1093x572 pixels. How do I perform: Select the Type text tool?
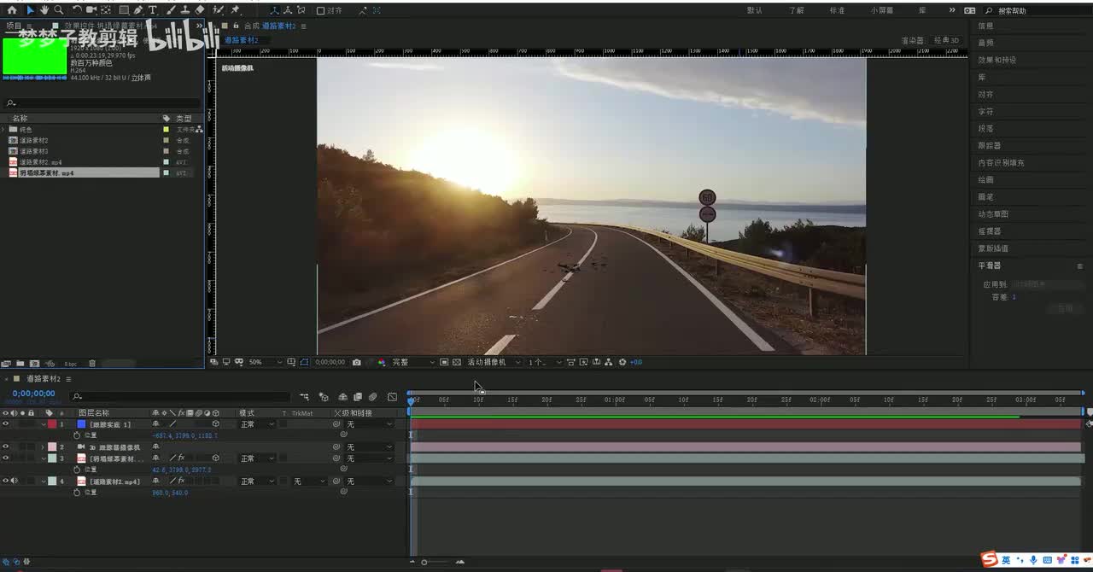pyautogui.click(x=153, y=10)
